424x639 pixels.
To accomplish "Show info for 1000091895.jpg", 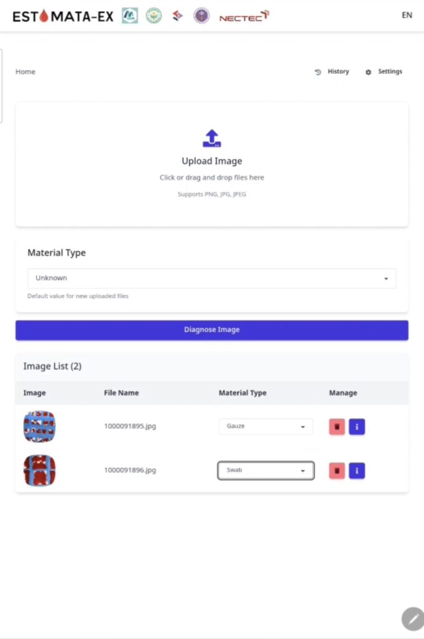I will (357, 427).
